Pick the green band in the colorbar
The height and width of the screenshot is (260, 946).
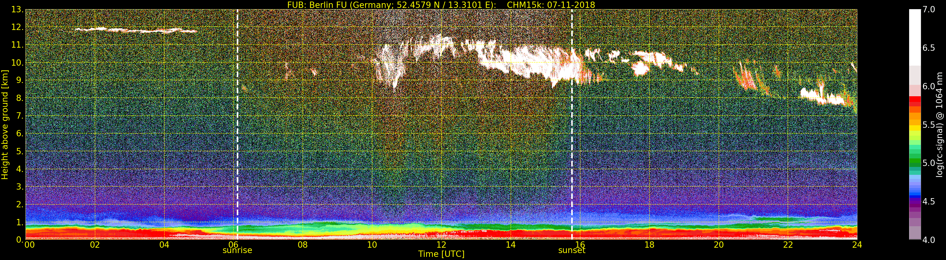tap(914, 162)
